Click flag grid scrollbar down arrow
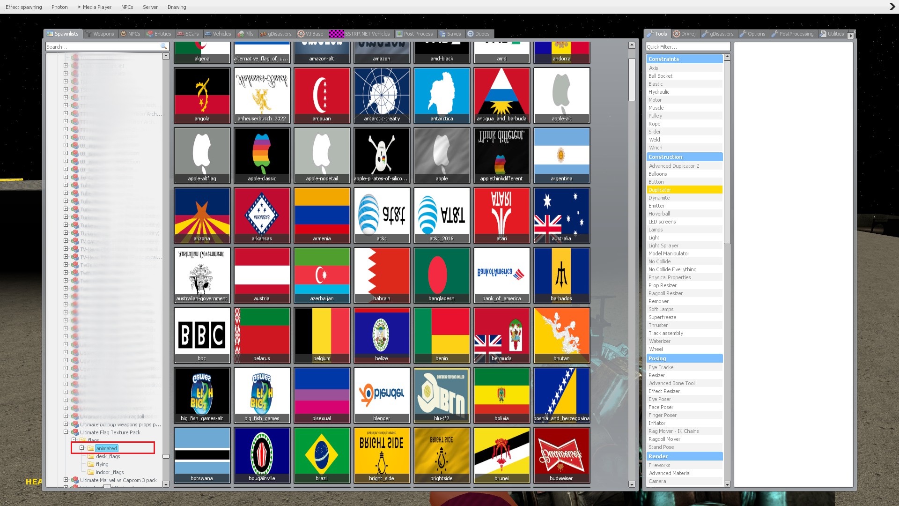899x506 pixels. [x=632, y=484]
